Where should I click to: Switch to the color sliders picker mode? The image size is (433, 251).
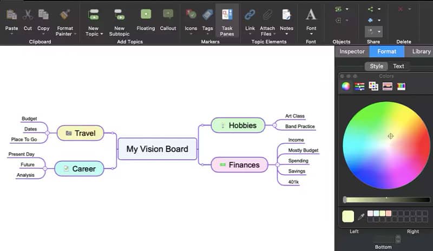pyautogui.click(x=359, y=86)
